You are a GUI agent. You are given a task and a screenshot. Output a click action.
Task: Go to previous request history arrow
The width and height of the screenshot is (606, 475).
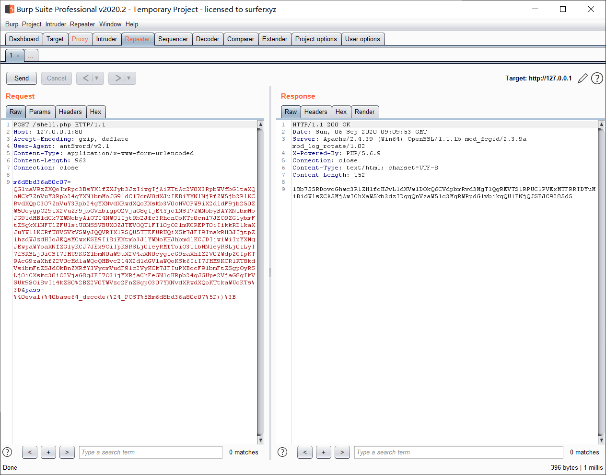86,78
